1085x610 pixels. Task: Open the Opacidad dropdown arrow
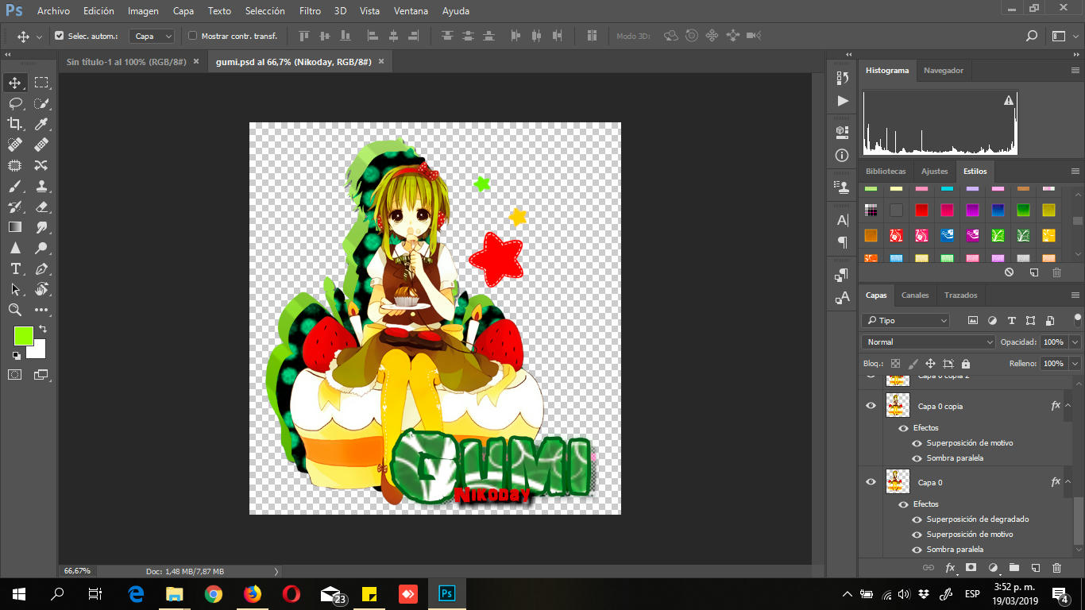[x=1075, y=342]
